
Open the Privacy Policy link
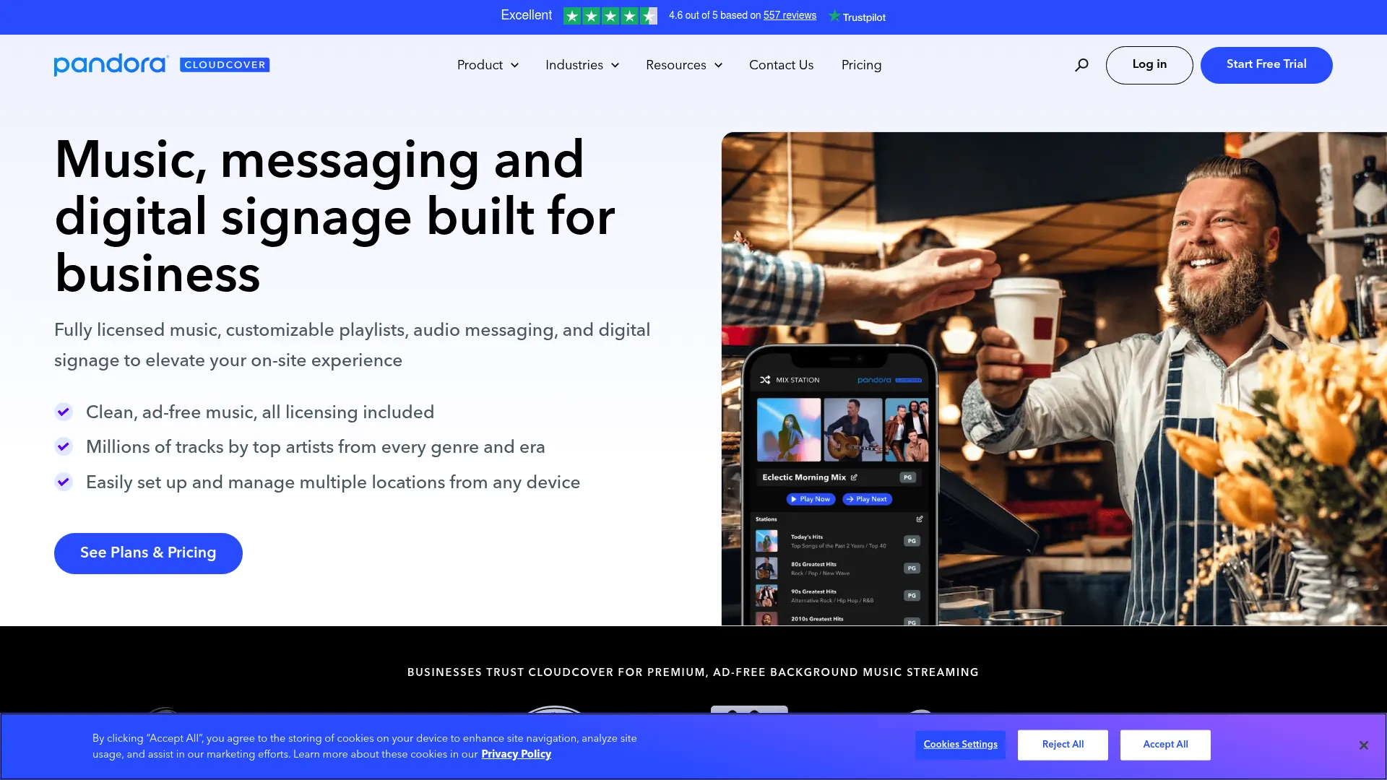pos(516,754)
